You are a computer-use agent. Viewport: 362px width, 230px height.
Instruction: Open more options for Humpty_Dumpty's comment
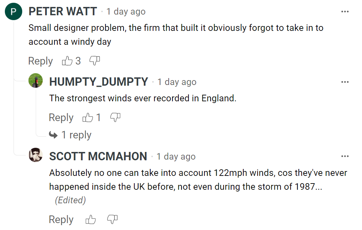345,82
